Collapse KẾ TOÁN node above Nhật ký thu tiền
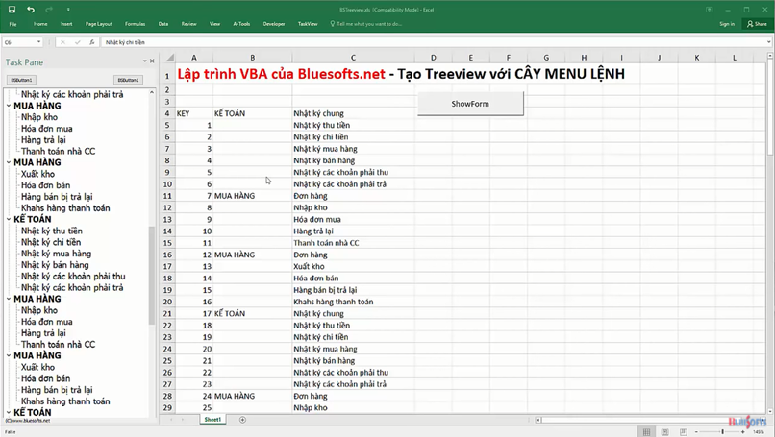 point(9,219)
